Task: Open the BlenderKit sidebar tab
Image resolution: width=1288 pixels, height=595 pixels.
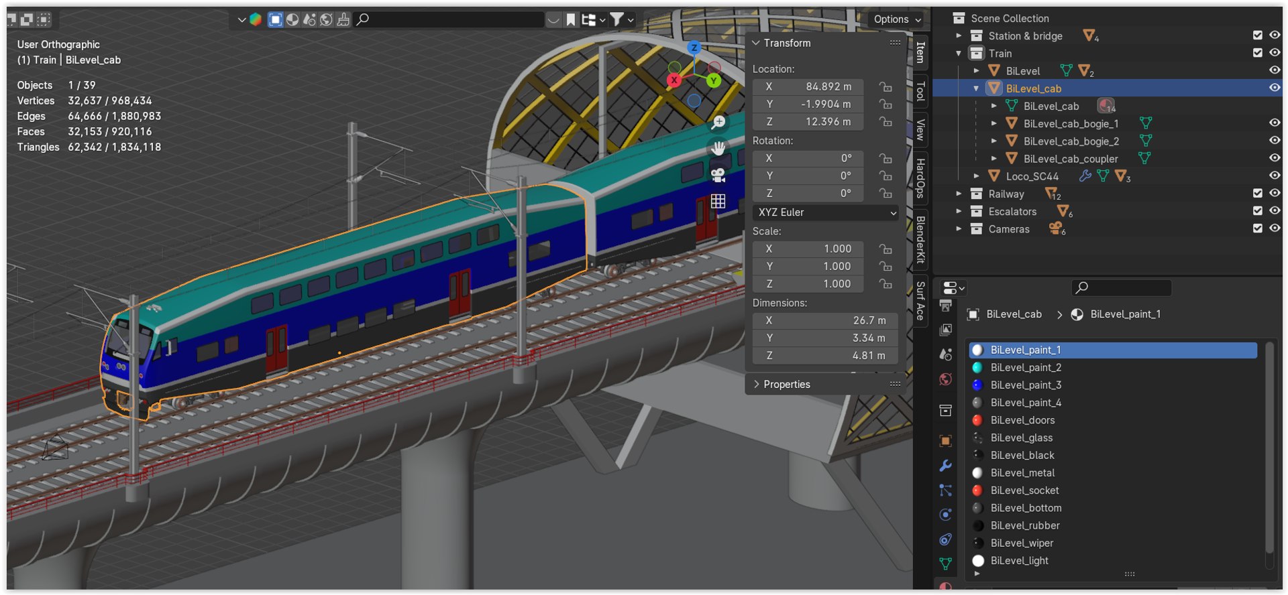Action: [x=920, y=239]
